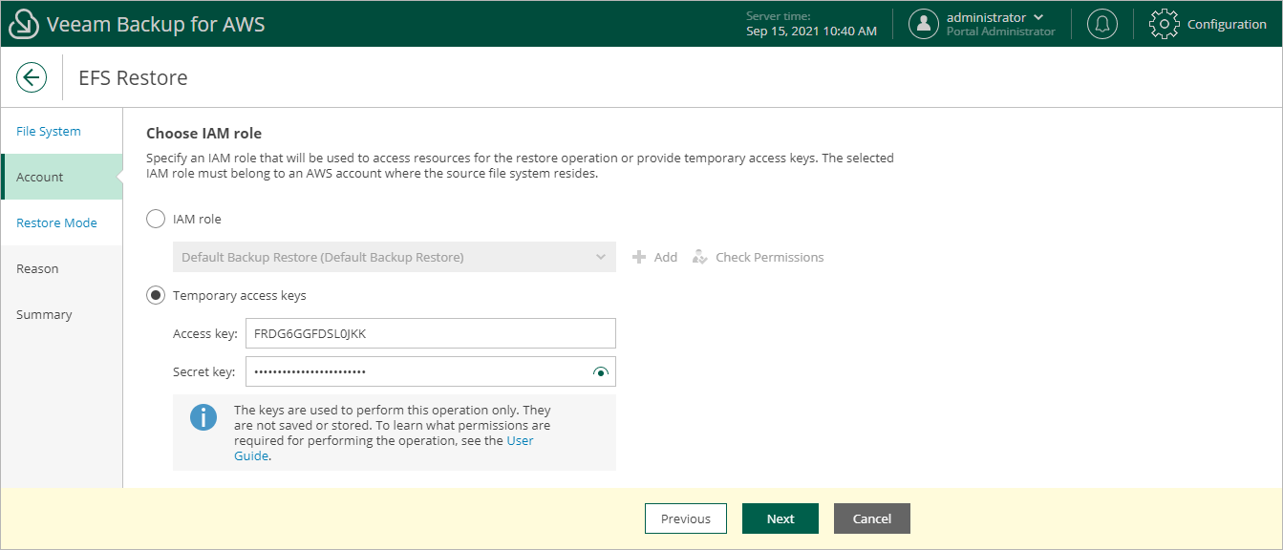1283x550 pixels.
Task: Open the Summary step
Action: [x=44, y=314]
